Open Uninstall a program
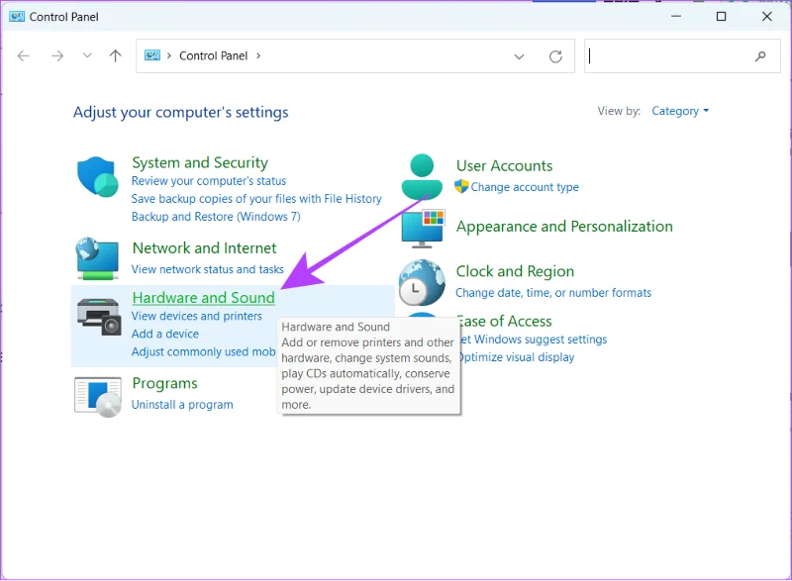This screenshot has width=792, height=581. point(182,405)
